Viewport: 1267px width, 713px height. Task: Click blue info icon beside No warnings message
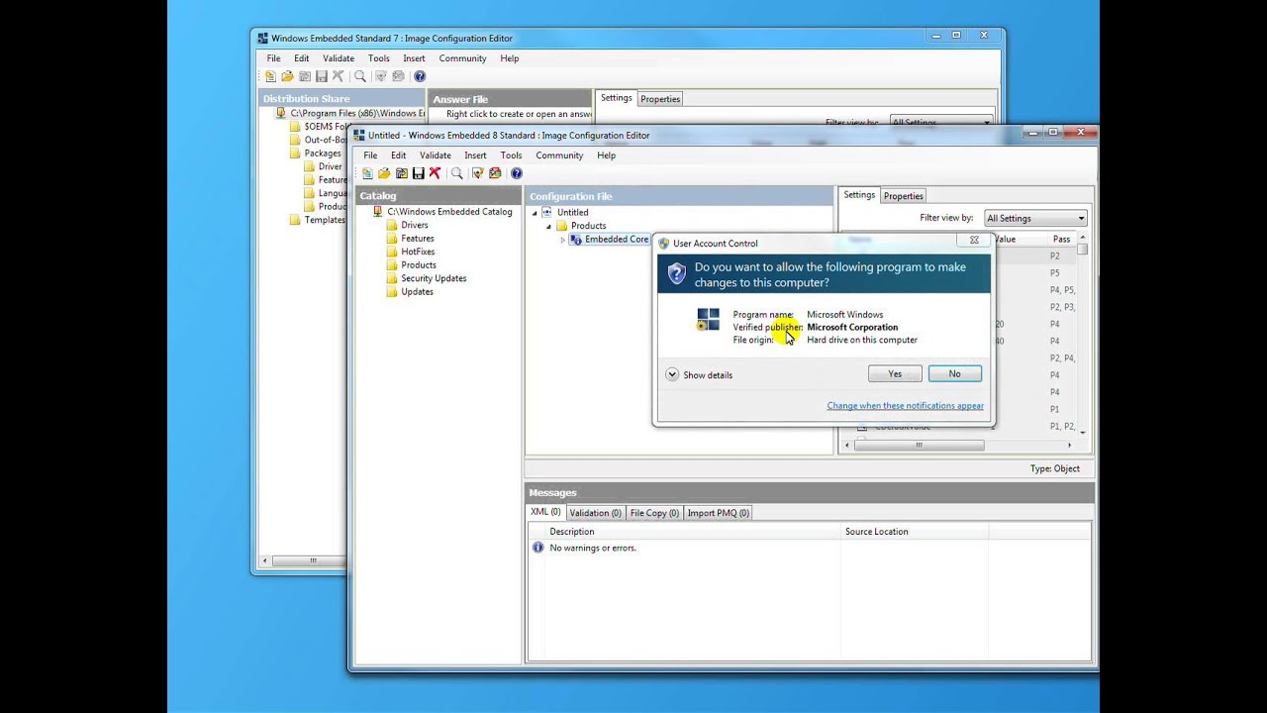coord(538,548)
